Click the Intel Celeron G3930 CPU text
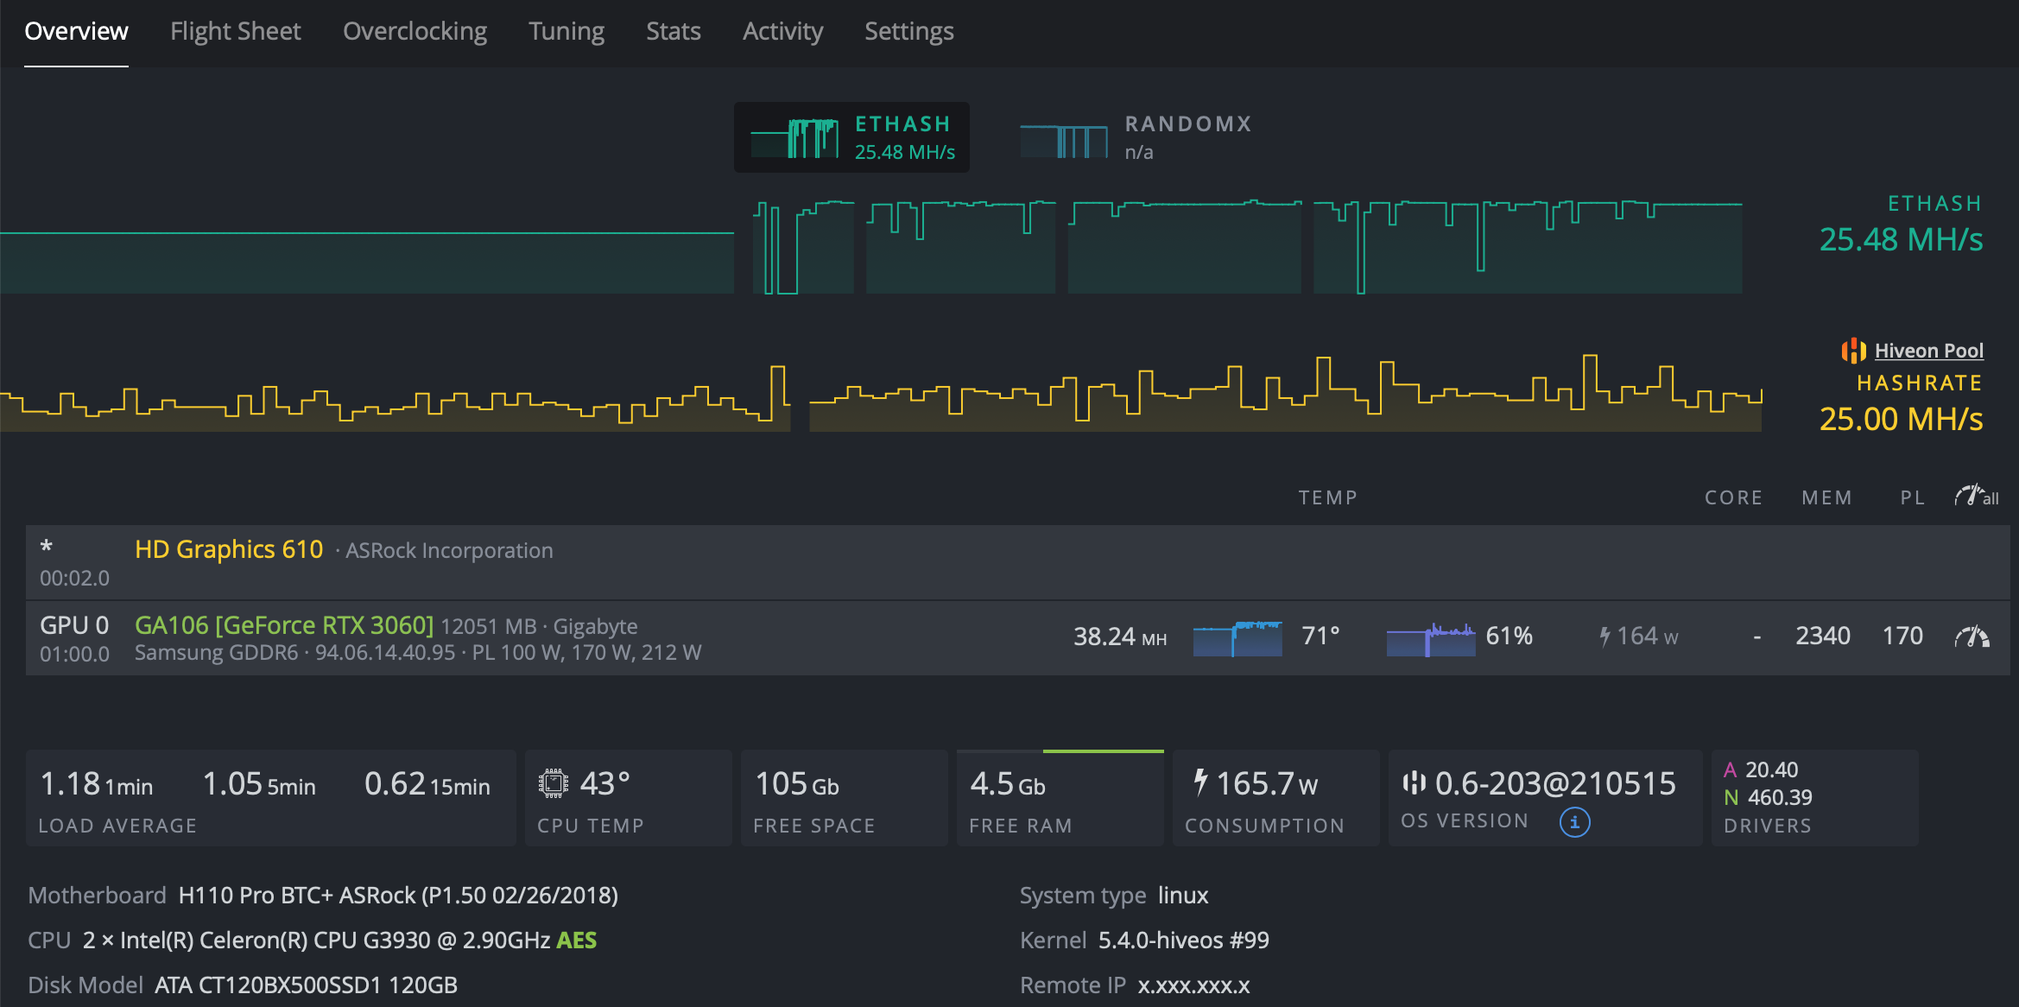Viewport: 2019px width, 1007px height. 316,940
